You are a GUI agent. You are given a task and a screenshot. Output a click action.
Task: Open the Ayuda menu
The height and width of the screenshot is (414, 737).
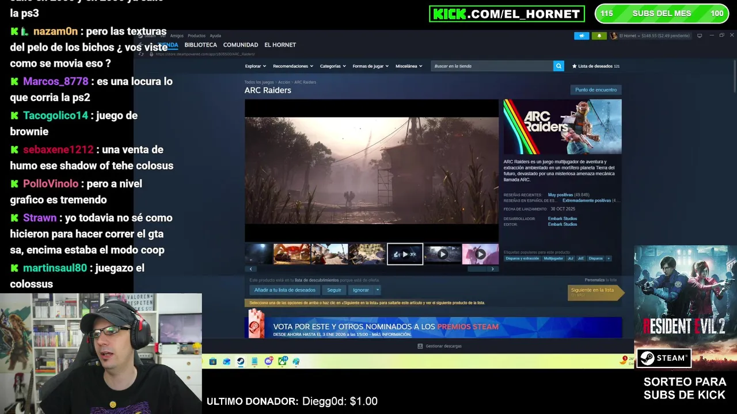[x=215, y=36]
